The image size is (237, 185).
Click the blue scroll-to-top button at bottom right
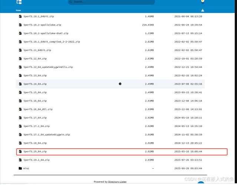click(x=201, y=183)
